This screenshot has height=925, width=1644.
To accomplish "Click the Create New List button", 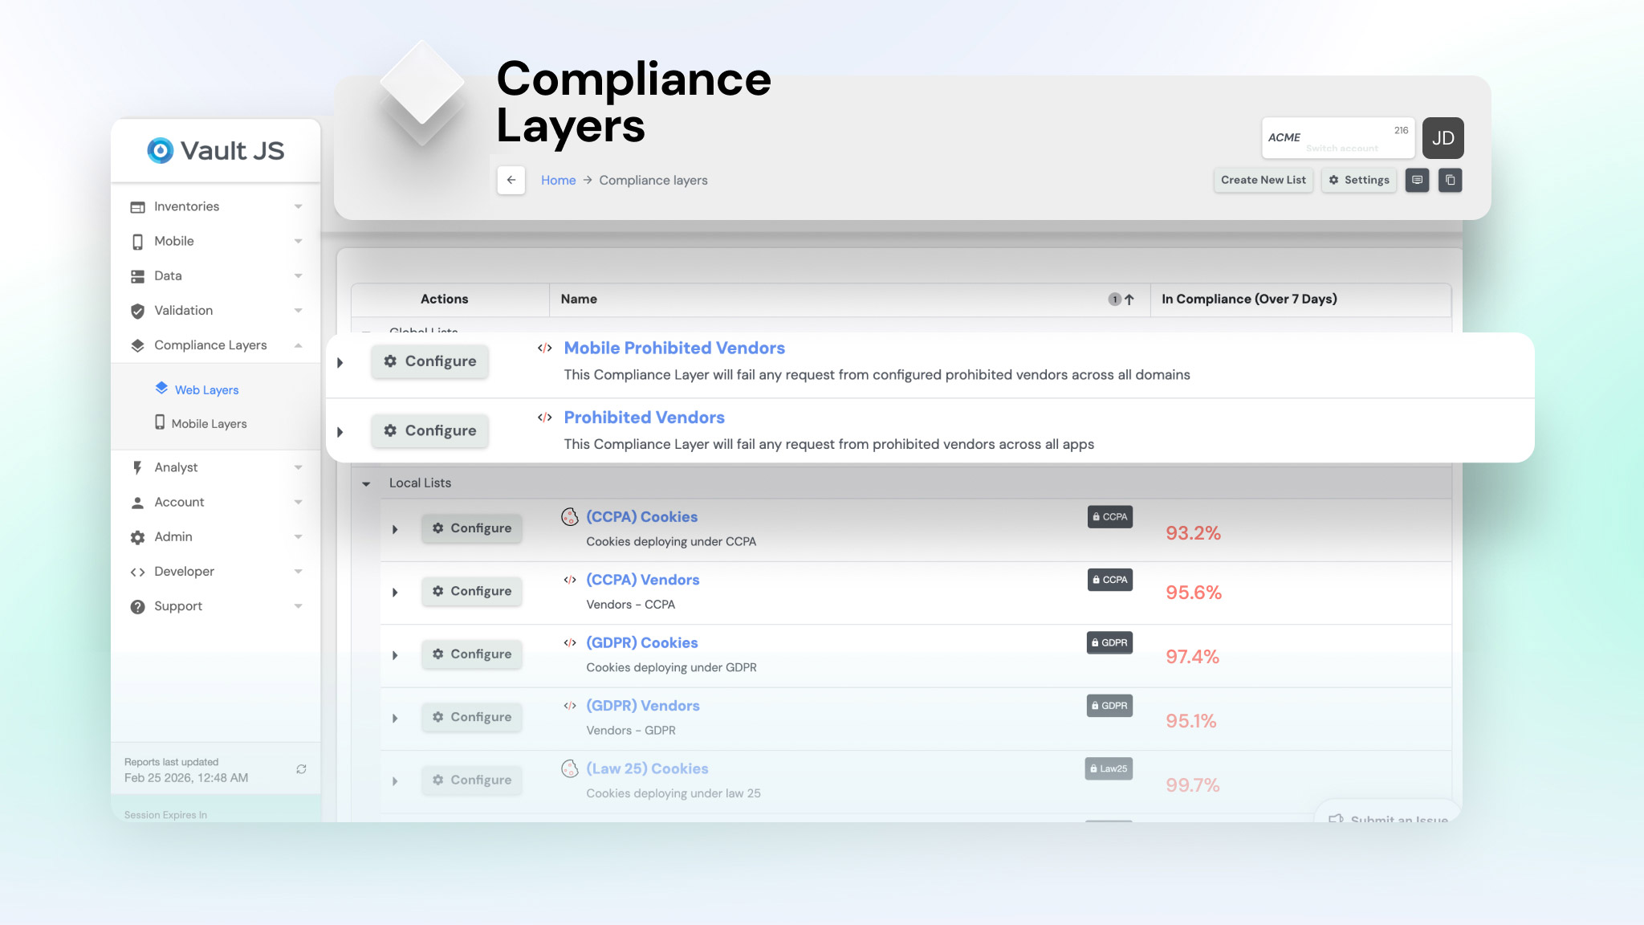I will tap(1263, 180).
